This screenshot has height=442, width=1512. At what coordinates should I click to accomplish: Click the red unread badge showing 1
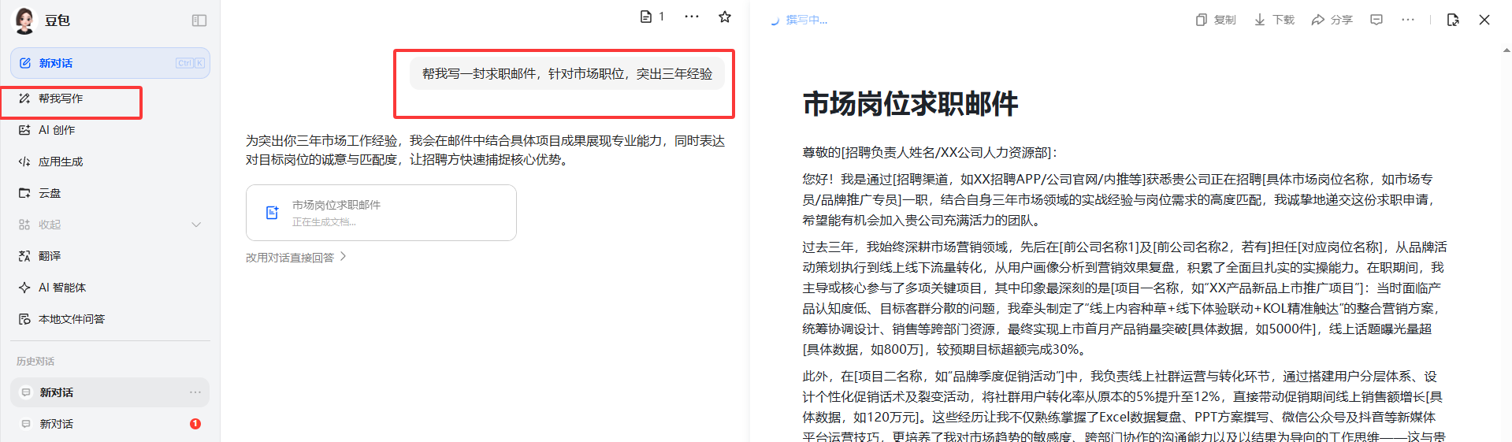(x=195, y=424)
